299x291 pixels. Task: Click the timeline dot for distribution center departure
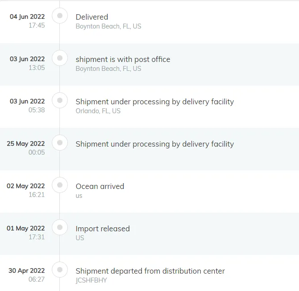[x=60, y=270]
